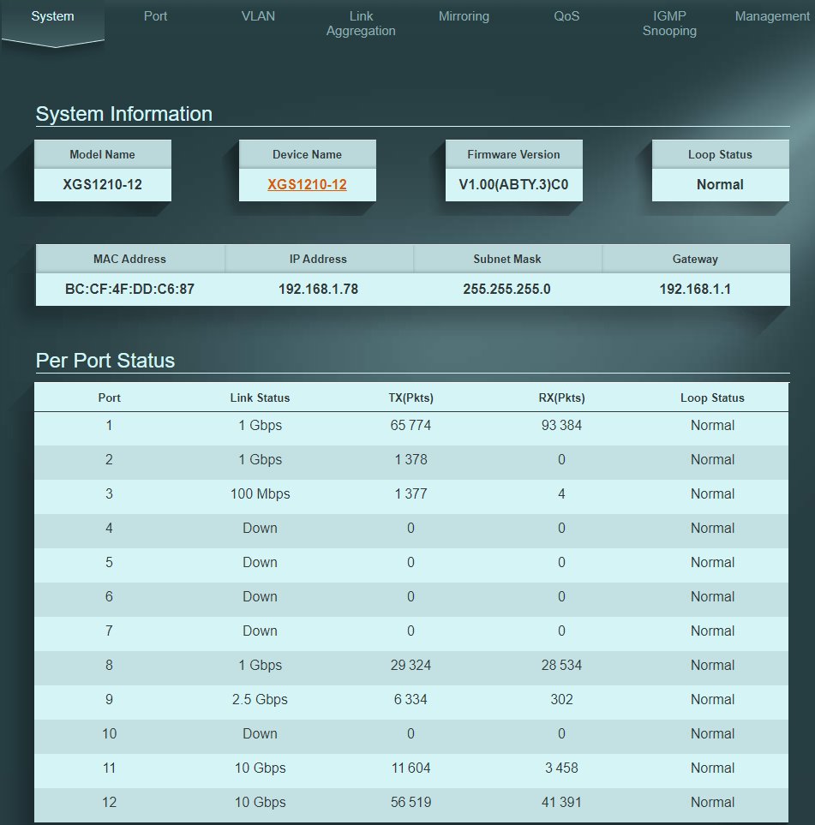The image size is (815, 825).
Task: Click the RX(Pkts) column header
Action: coord(561,398)
